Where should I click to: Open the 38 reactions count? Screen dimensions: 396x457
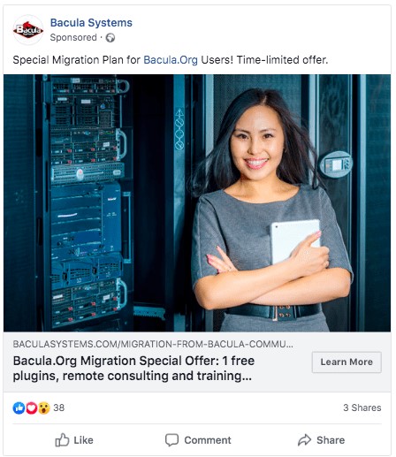click(59, 407)
